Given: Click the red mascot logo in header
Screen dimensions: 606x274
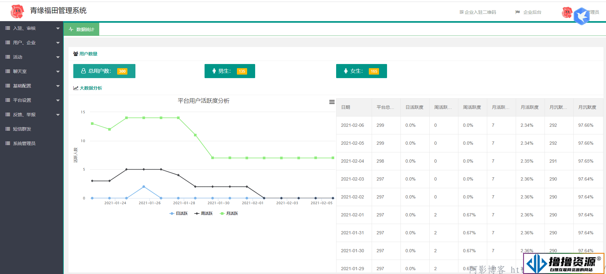Looking at the screenshot, I should pos(17,11).
